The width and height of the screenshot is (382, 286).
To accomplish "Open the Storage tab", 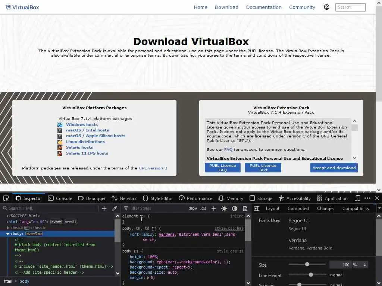I will tap(261, 198).
